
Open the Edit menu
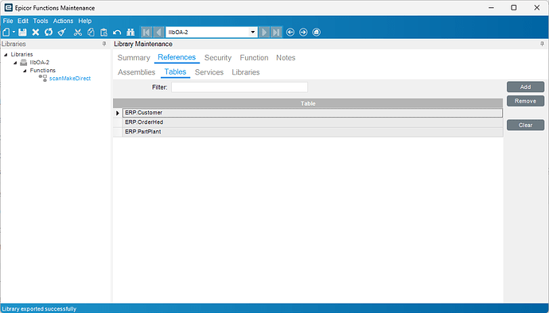coord(23,21)
